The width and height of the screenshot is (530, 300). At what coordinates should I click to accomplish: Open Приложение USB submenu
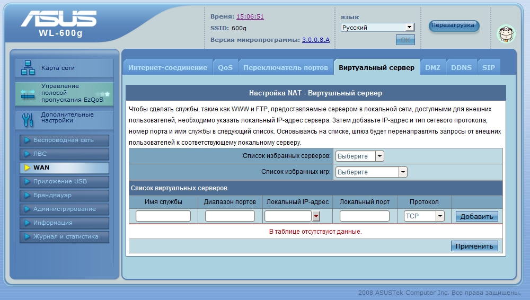tap(64, 182)
